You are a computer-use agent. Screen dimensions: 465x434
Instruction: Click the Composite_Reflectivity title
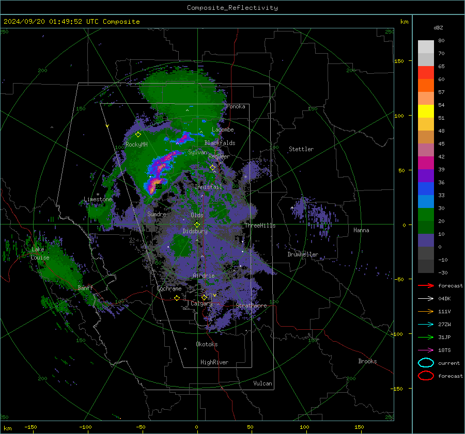tap(233, 8)
